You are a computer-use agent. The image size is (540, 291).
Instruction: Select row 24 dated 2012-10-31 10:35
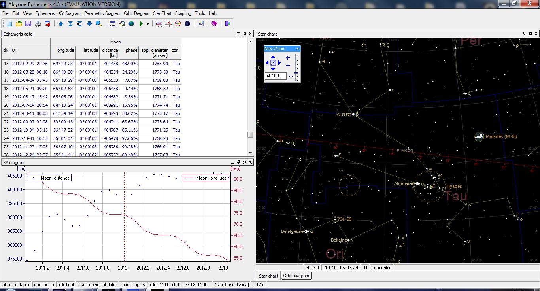click(x=91, y=138)
